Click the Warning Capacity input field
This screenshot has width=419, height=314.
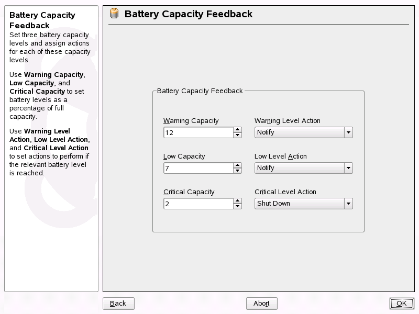[x=198, y=132]
